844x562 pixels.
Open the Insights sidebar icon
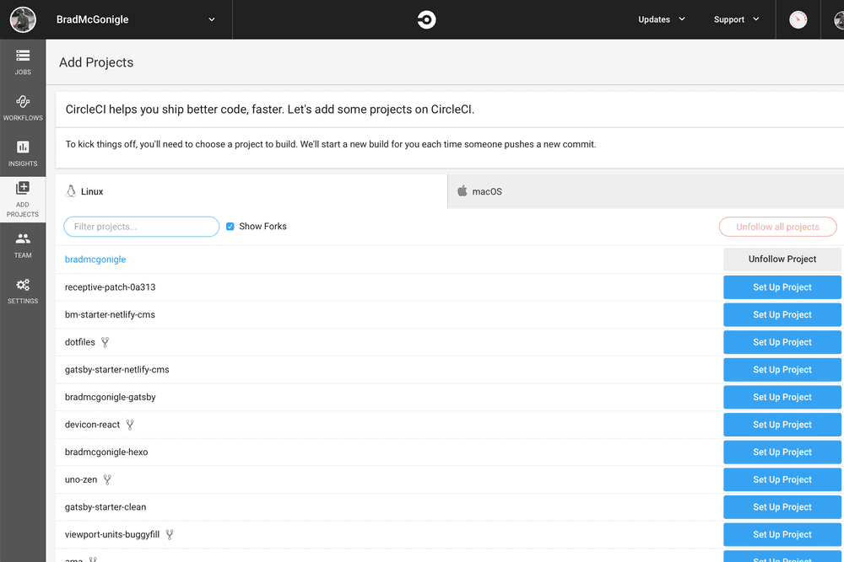[x=23, y=147]
